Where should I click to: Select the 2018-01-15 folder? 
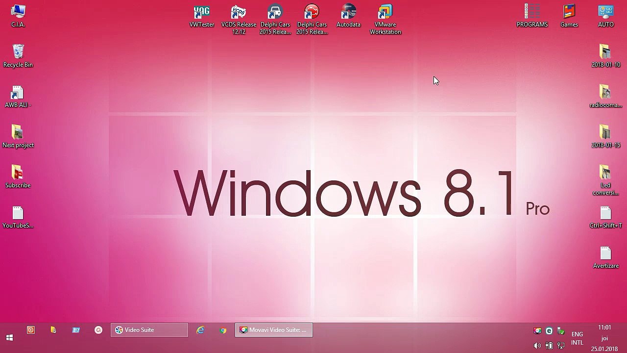click(606, 136)
